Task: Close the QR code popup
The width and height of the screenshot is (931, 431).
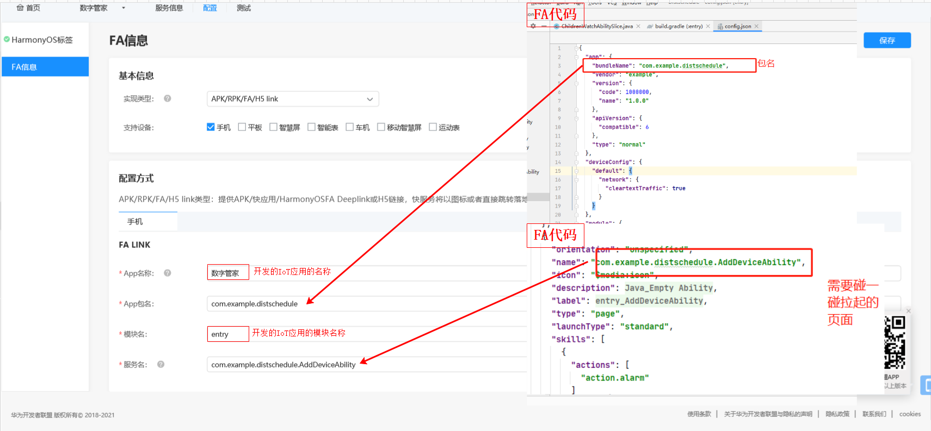Action: click(x=908, y=311)
